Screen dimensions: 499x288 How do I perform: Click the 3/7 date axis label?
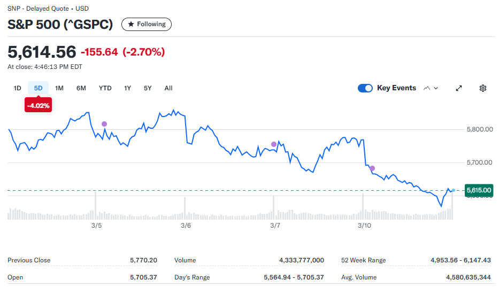point(275,225)
